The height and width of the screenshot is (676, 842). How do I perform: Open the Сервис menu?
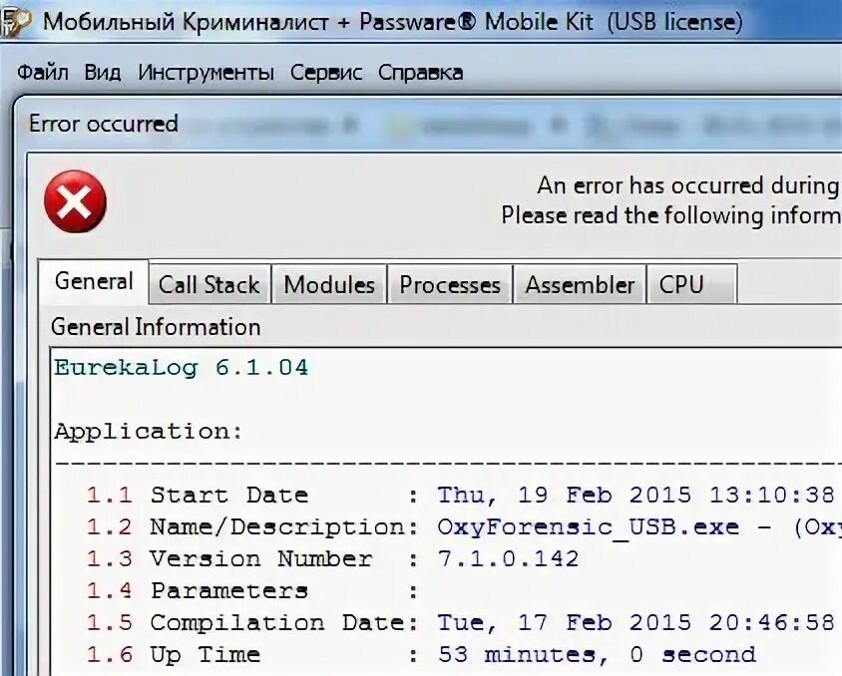326,72
